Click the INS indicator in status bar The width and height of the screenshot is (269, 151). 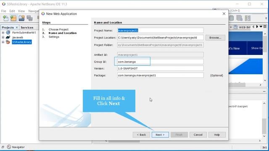click(x=264, y=147)
